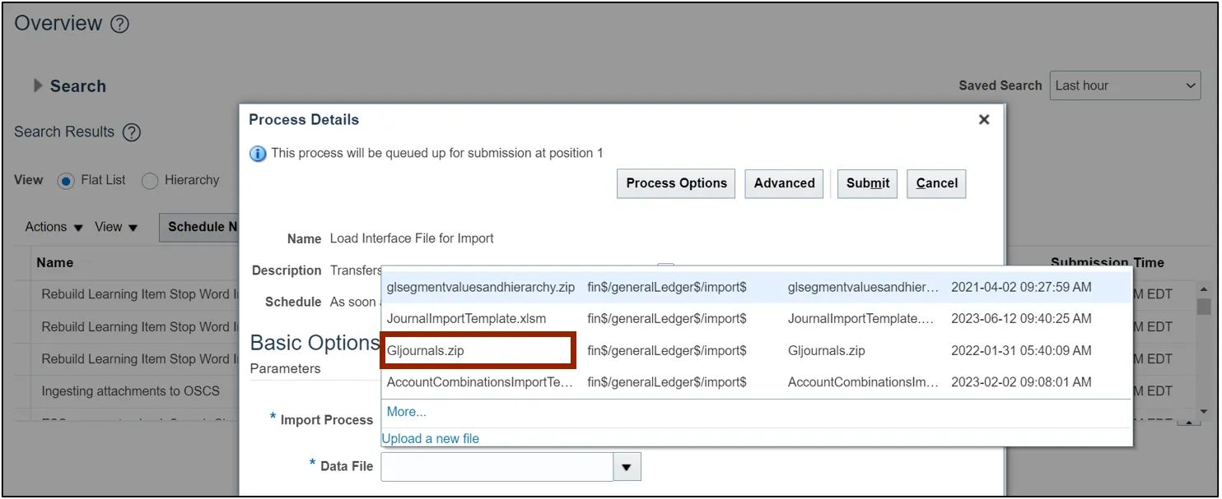The image size is (1222, 499).
Task: Click the Overview help question mark icon
Action: click(x=119, y=25)
